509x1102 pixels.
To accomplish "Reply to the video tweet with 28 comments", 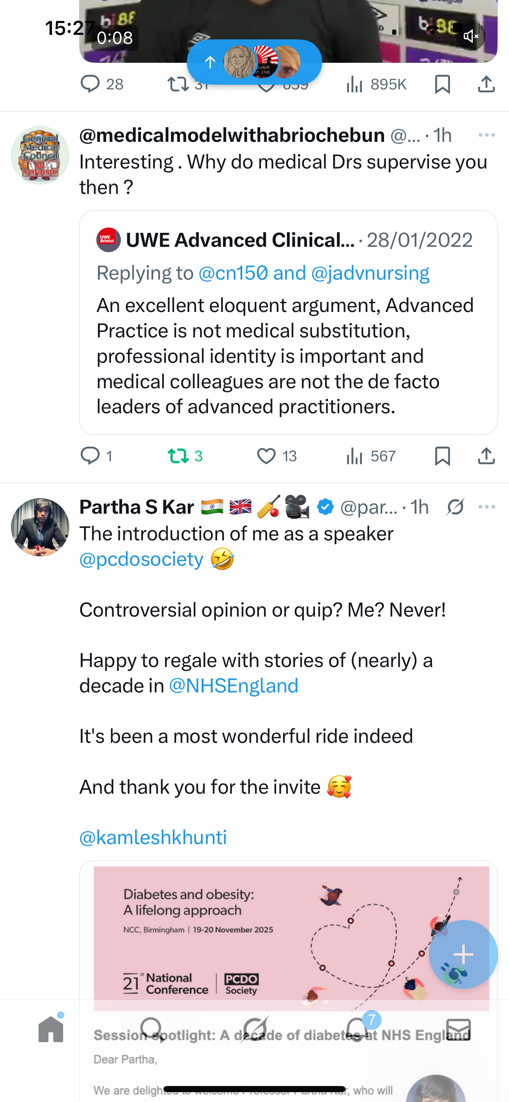I will click(x=90, y=84).
